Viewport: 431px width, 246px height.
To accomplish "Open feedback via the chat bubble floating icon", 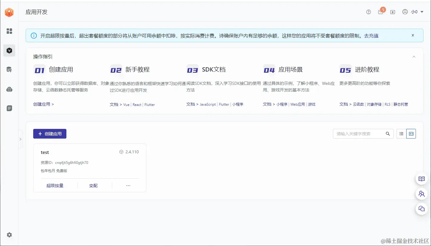I will click(421, 209).
